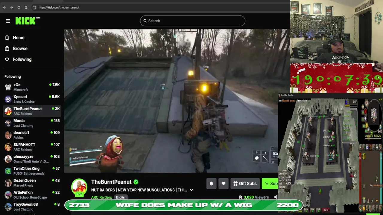View site info icon beside the URL
383x215 pixels.
pos(34,7)
